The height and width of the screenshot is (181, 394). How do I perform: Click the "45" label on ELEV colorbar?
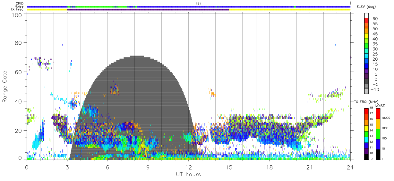[x=375, y=34]
